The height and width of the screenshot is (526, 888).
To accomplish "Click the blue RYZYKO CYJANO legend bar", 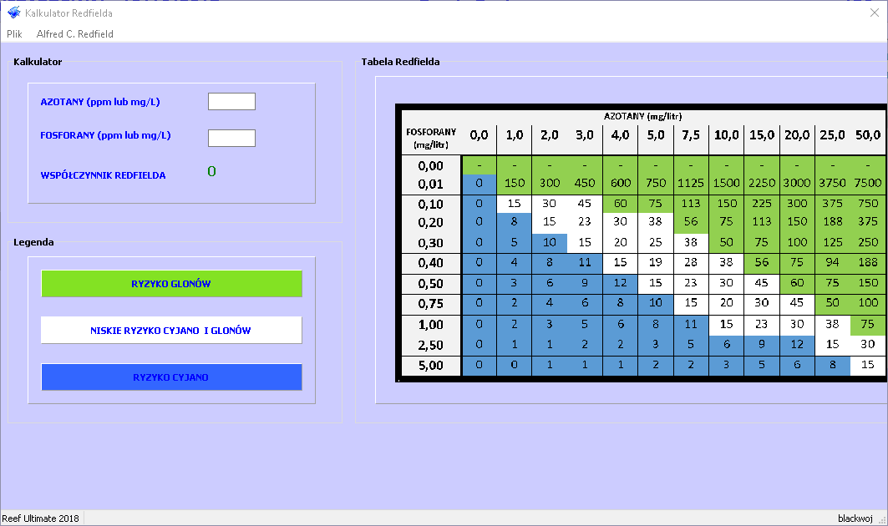I will (x=171, y=377).
